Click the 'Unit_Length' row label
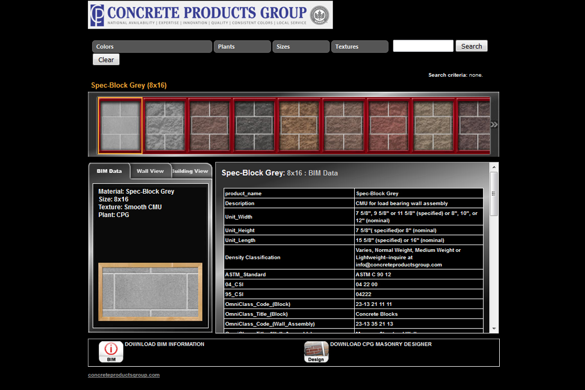 point(240,240)
